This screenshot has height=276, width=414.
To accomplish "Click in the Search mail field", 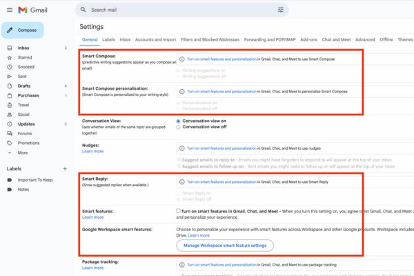I will [182, 10].
